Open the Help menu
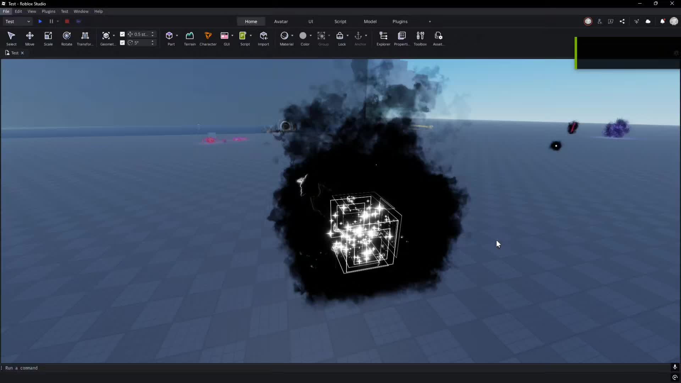681x383 pixels. 98,11
